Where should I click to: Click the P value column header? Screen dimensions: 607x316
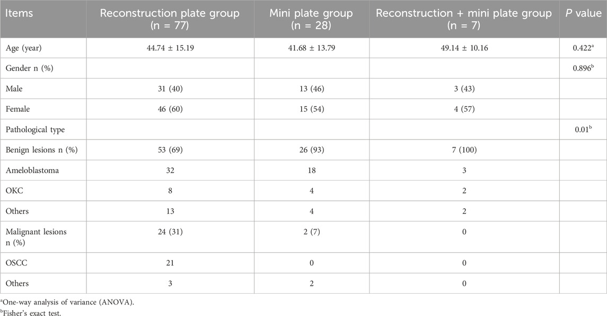click(x=582, y=13)
